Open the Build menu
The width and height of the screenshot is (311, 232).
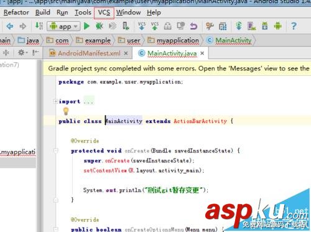pyautogui.click(x=42, y=12)
